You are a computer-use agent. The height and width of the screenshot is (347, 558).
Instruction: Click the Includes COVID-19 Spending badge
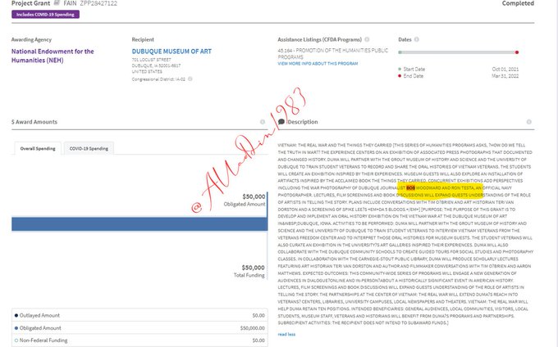(43, 15)
